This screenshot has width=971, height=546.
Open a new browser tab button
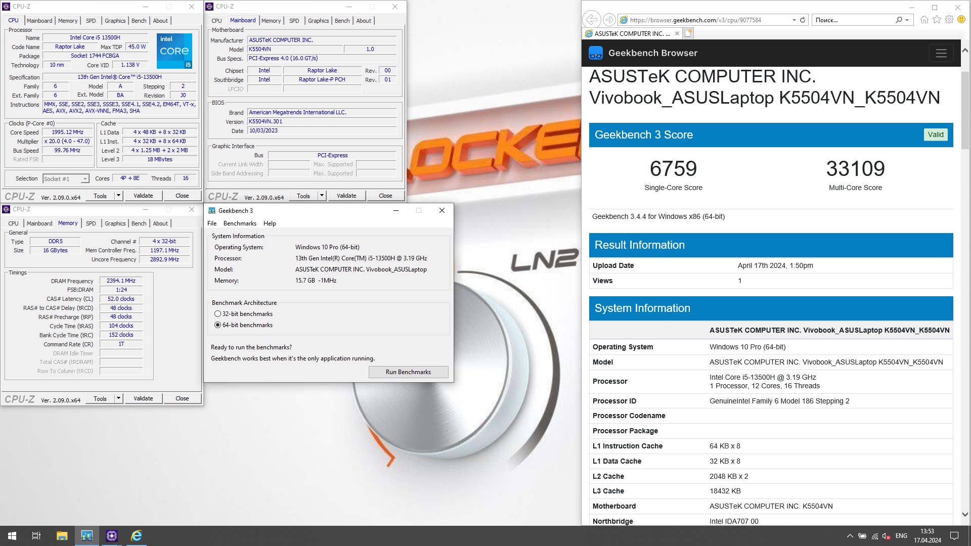(688, 33)
